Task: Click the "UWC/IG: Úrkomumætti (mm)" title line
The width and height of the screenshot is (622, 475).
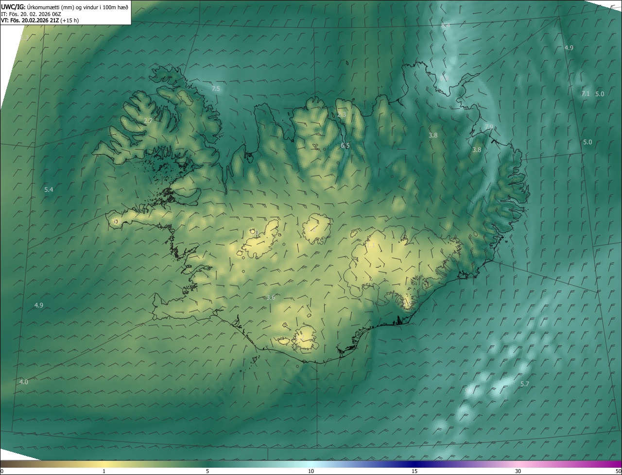Action: point(65,7)
